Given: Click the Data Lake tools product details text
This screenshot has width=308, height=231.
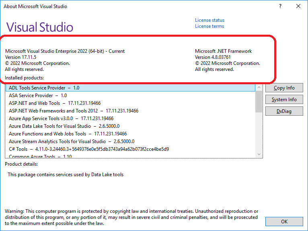Looking at the screenshot, I should point(66,175).
